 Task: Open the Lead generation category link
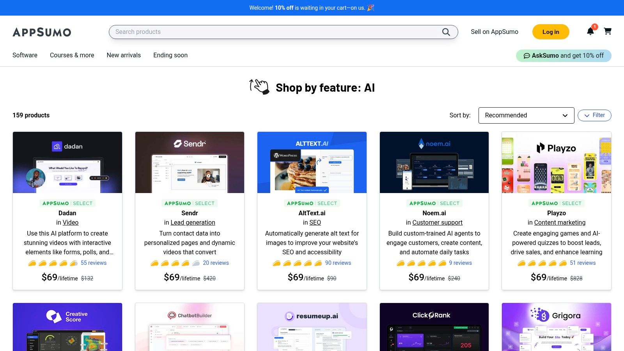[x=193, y=223]
